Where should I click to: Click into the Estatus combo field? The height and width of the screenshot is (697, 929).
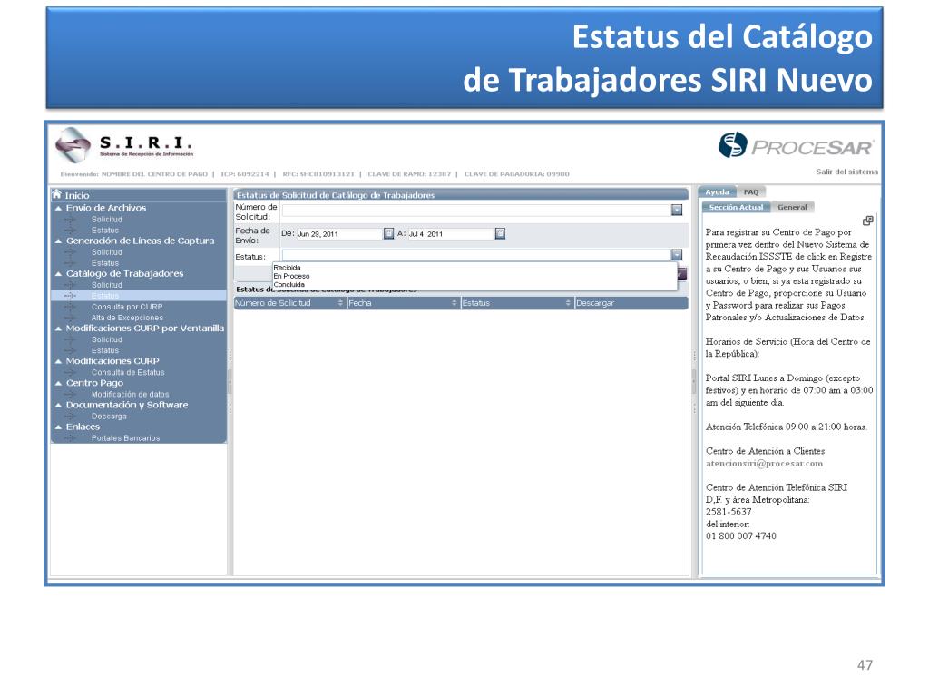pyautogui.click(x=476, y=255)
